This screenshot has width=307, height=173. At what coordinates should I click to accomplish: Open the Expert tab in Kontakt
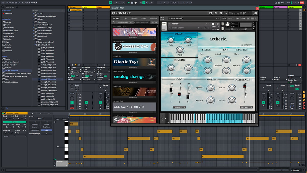click(144, 18)
